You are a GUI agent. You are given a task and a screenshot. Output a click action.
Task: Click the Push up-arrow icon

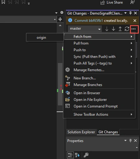click(x=120, y=29)
